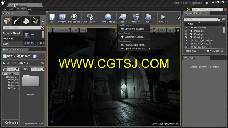The image size is (228, 128).
Task: Open the Open Class Blueprint submenu
Action: pyautogui.click(x=134, y=49)
